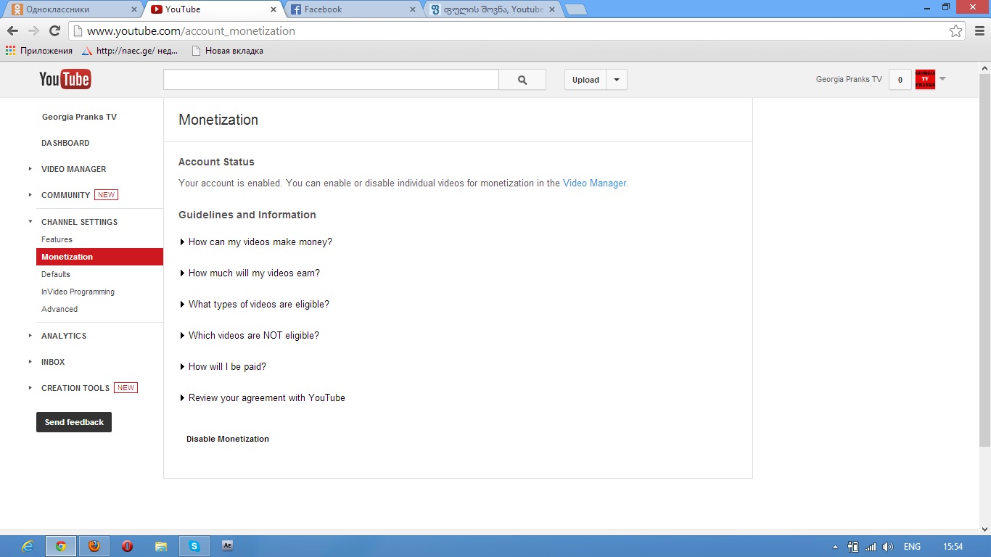The width and height of the screenshot is (991, 557).
Task: Click the battery power icon in system tray
Action: point(853,547)
